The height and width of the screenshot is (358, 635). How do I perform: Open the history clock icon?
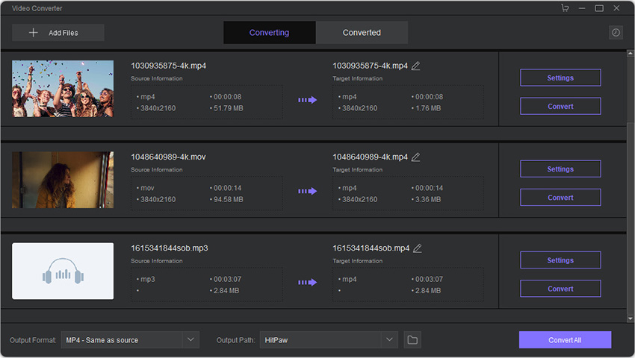coord(616,32)
